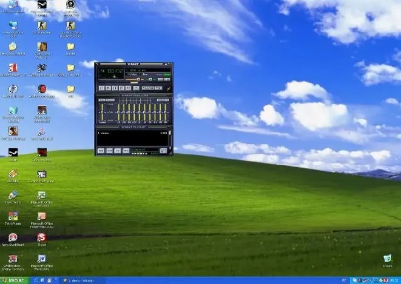The width and height of the screenshot is (401, 284).
Task: Open Winamp main menu from title bar icon
Action: coord(97,64)
